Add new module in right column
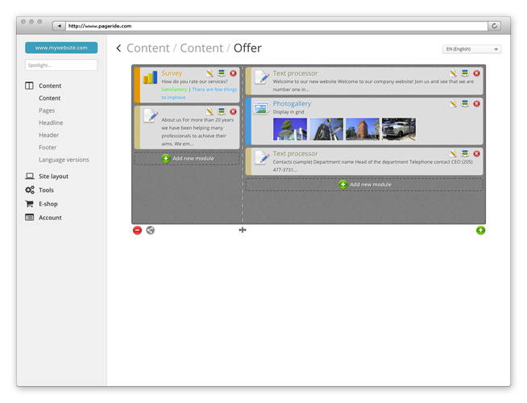The image size is (527, 403). point(364,185)
